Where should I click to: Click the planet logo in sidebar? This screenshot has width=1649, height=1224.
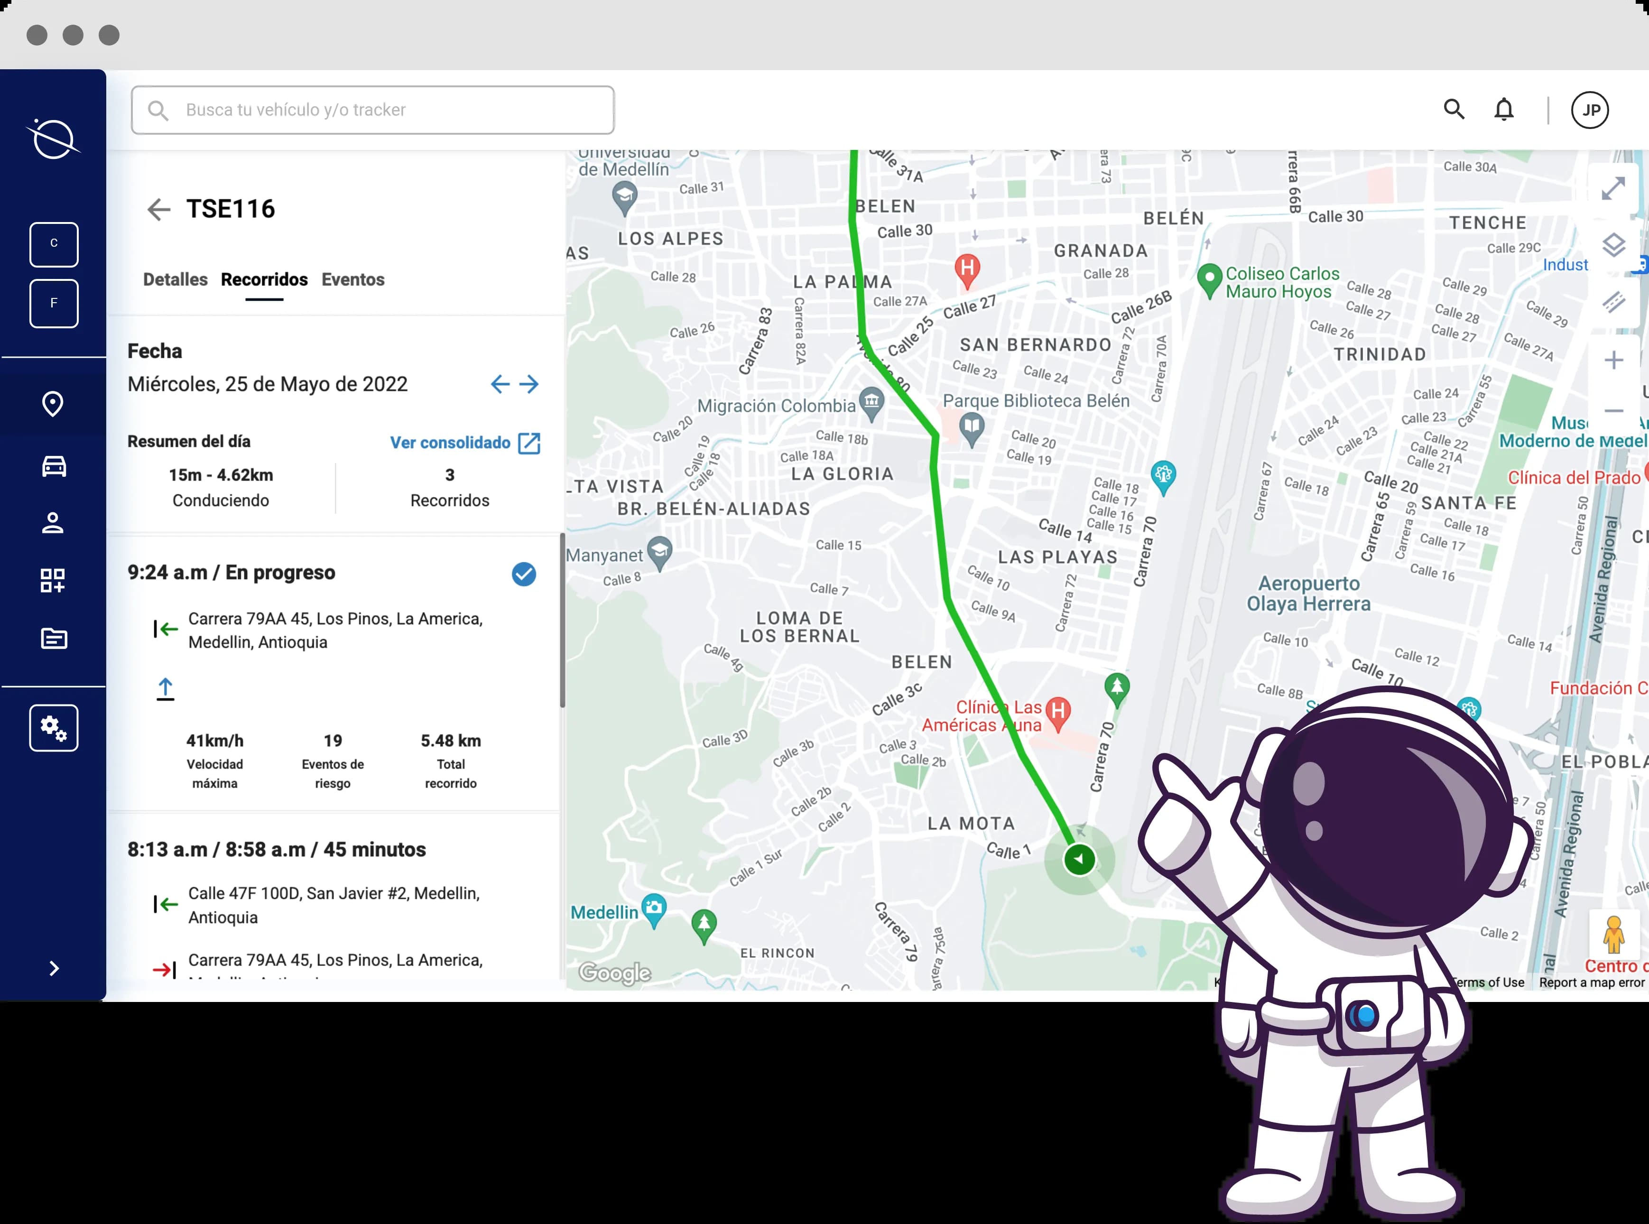tap(53, 139)
